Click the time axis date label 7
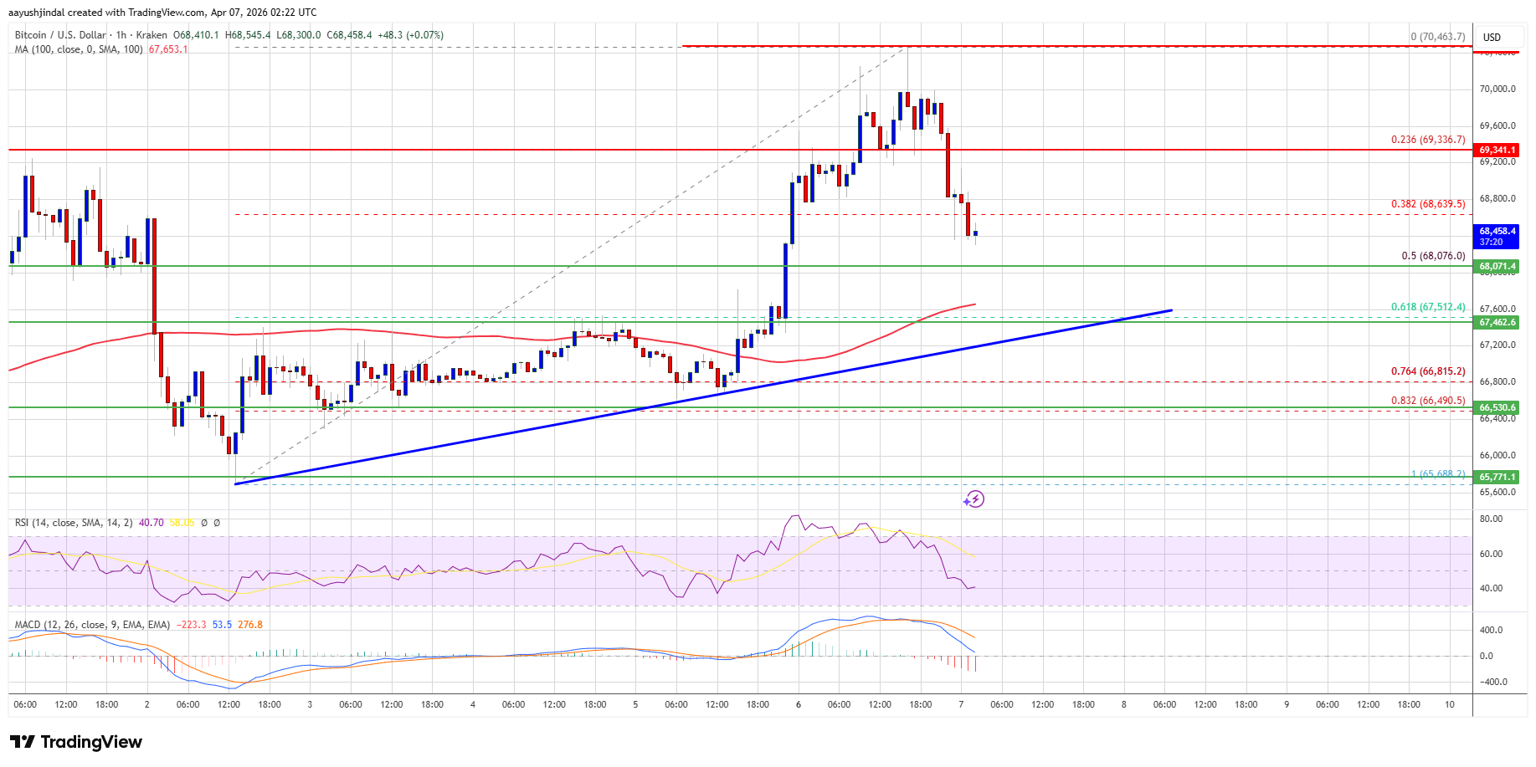The height and width of the screenshot is (767, 1536). point(961,704)
